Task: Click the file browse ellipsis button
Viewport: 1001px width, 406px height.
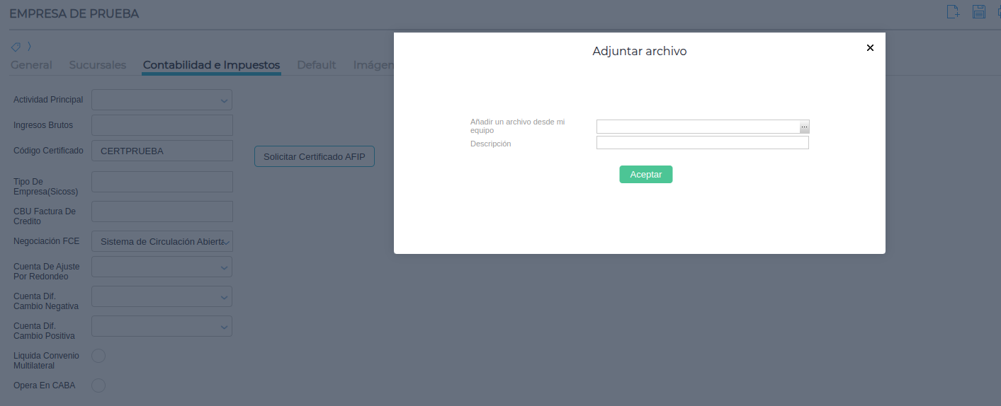Action: click(x=804, y=127)
